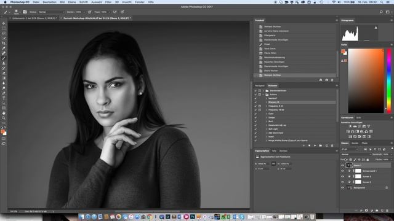This screenshot has width=394, height=221.
Task: Toggle checkmark for Soft Light action
Action: (255, 129)
